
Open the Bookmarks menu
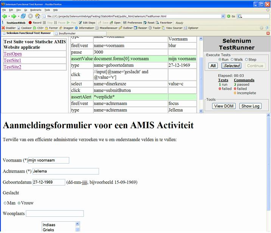[x=36, y=10]
